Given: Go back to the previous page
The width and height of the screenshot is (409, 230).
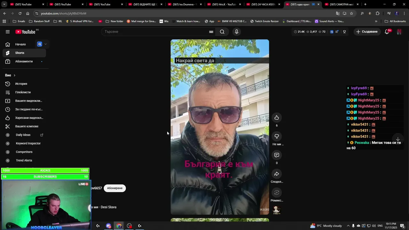Looking at the screenshot, I should [x=4, y=13].
